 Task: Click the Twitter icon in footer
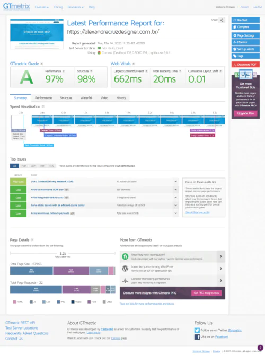click(197, 330)
